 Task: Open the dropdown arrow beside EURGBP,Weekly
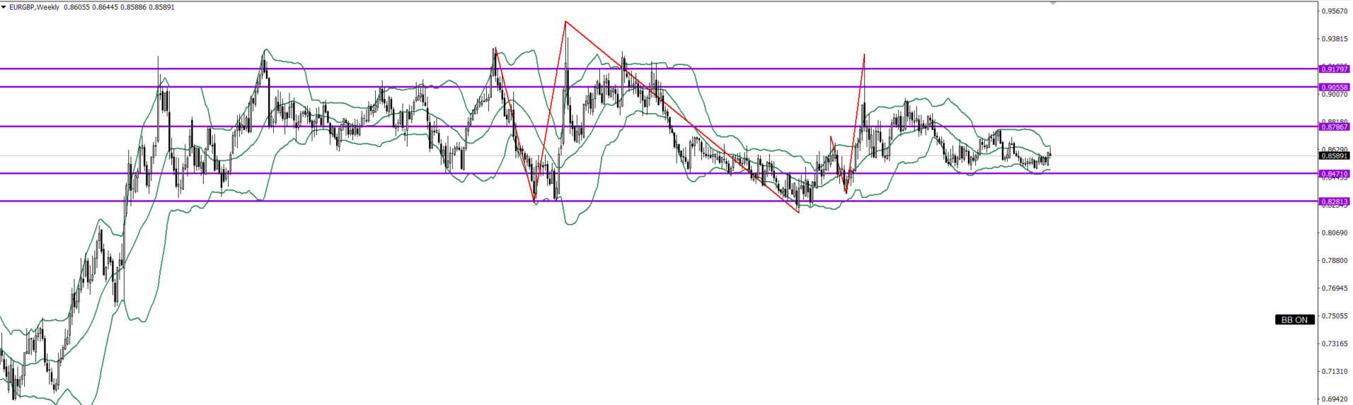(4, 7)
